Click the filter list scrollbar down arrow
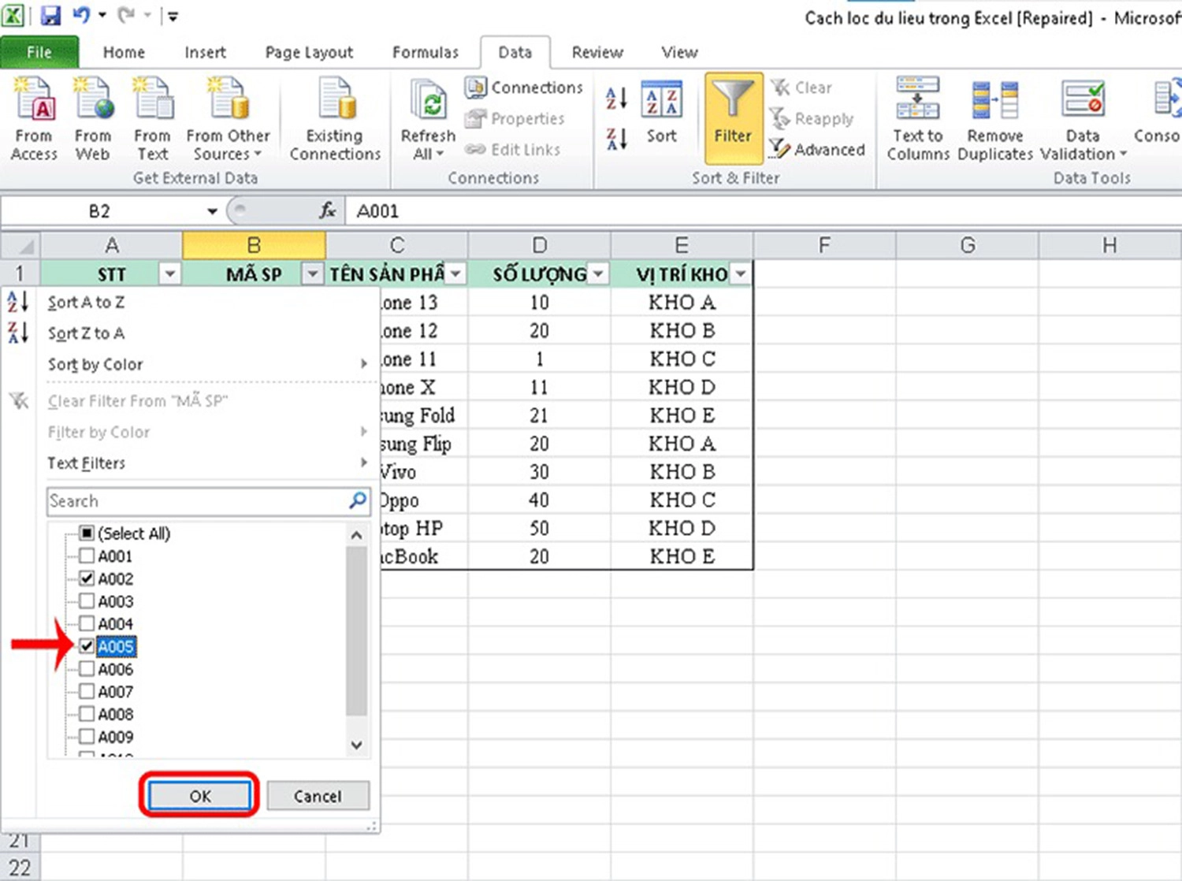The image size is (1182, 881). pyautogui.click(x=356, y=745)
